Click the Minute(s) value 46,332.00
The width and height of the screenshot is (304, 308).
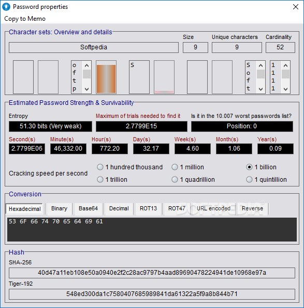tap(68, 149)
